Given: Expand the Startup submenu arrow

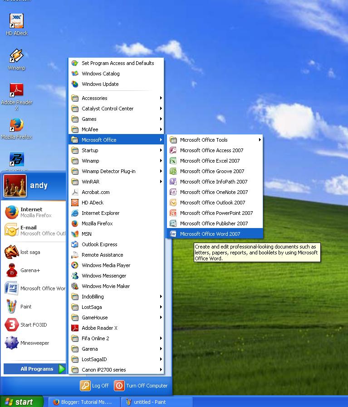Looking at the screenshot, I should tap(161, 150).
